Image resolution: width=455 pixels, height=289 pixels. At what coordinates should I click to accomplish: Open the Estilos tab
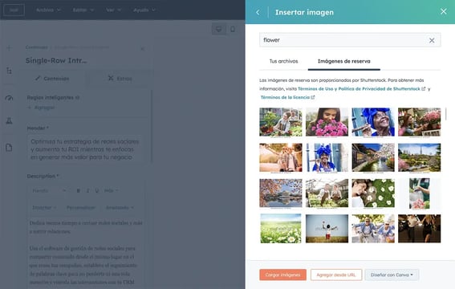pyautogui.click(x=120, y=79)
